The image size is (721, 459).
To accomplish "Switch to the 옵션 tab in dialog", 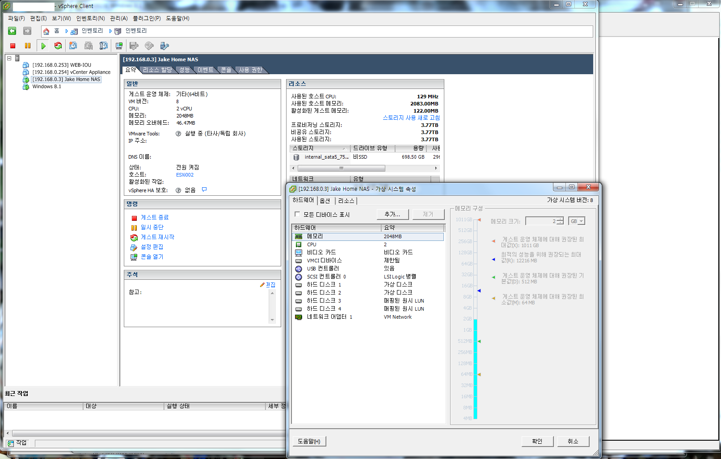I will pos(325,201).
